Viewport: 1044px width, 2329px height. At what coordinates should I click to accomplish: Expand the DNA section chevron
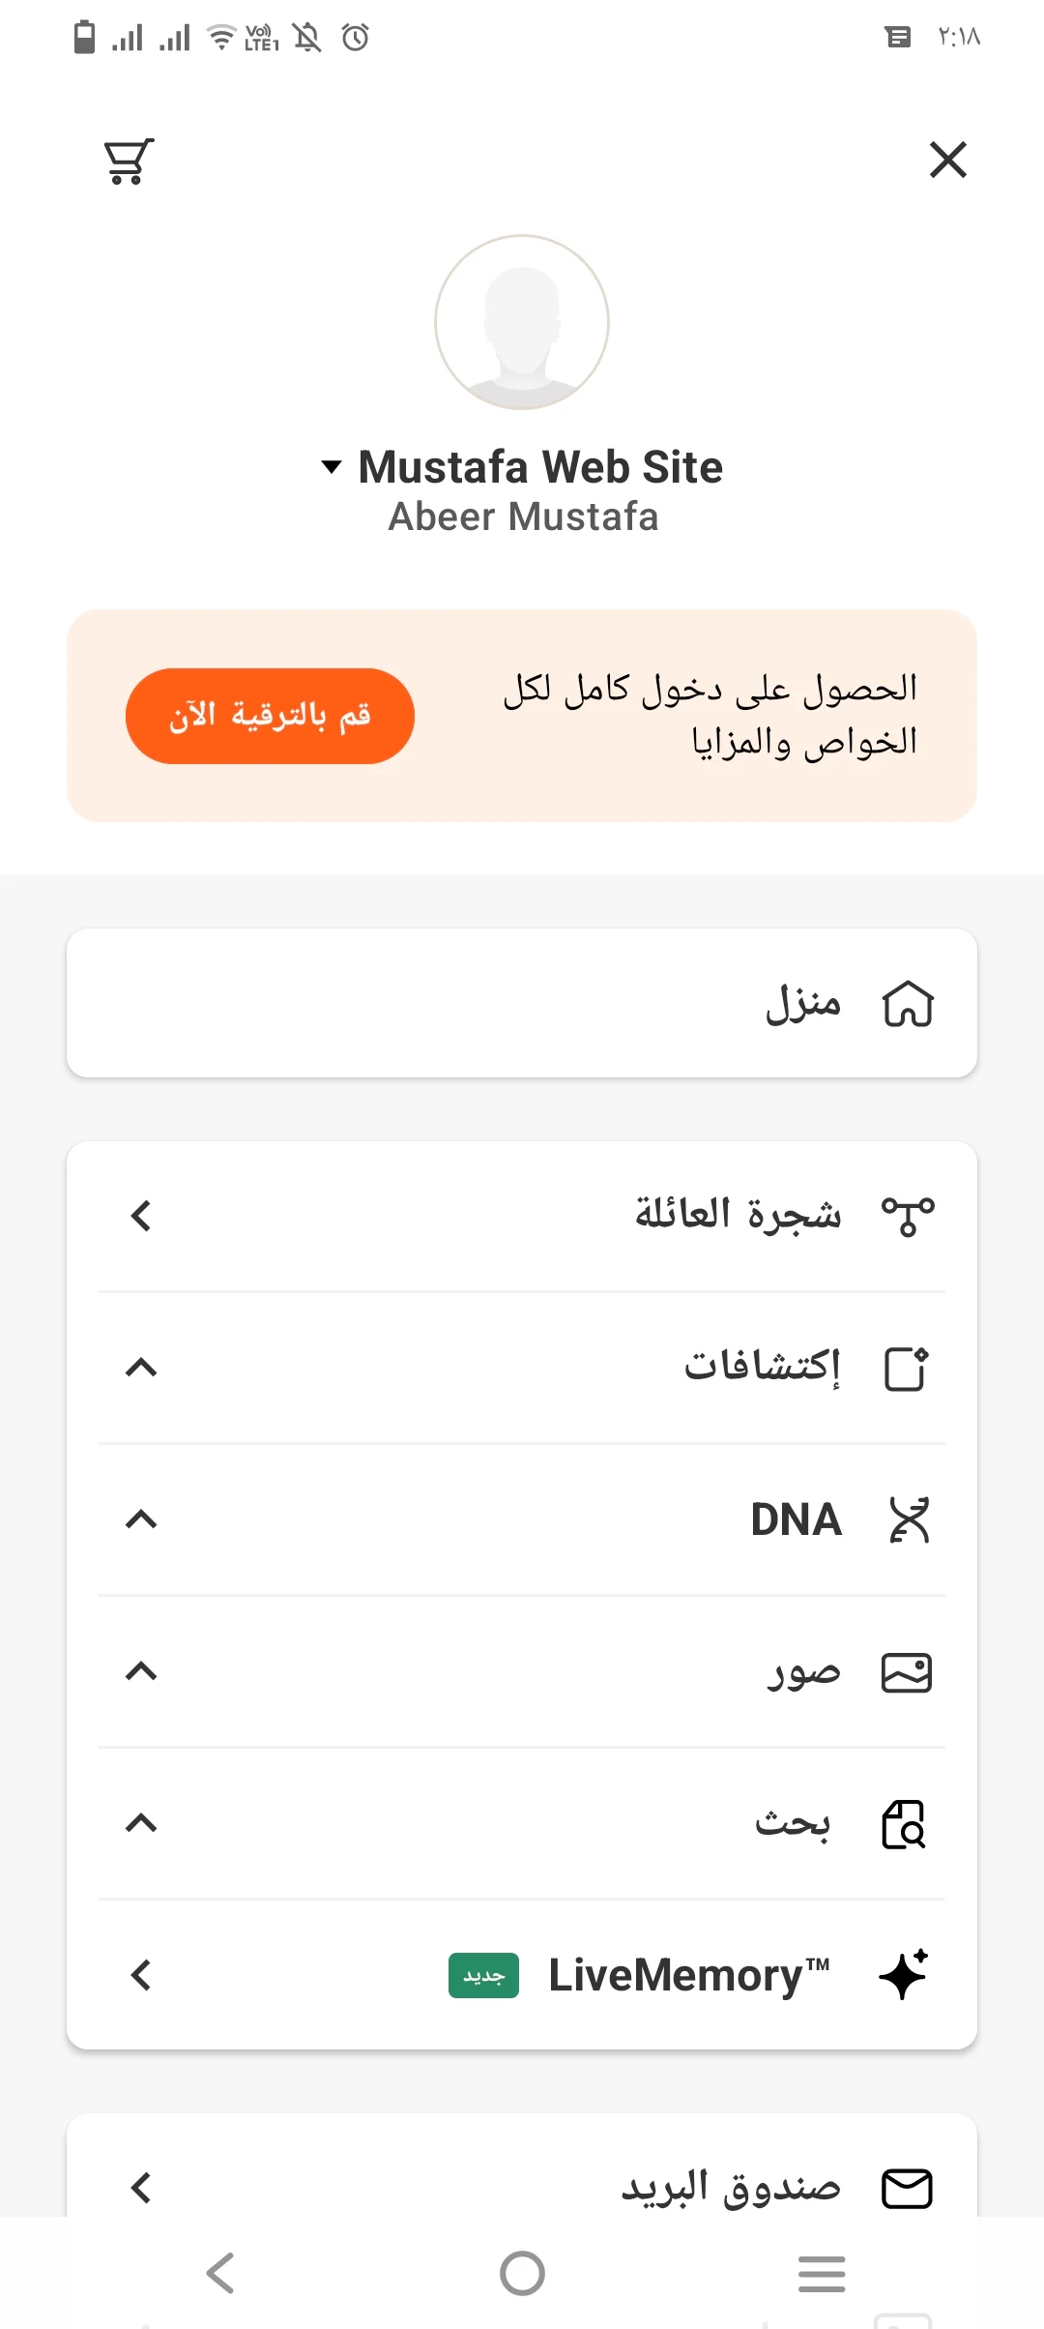click(141, 1519)
